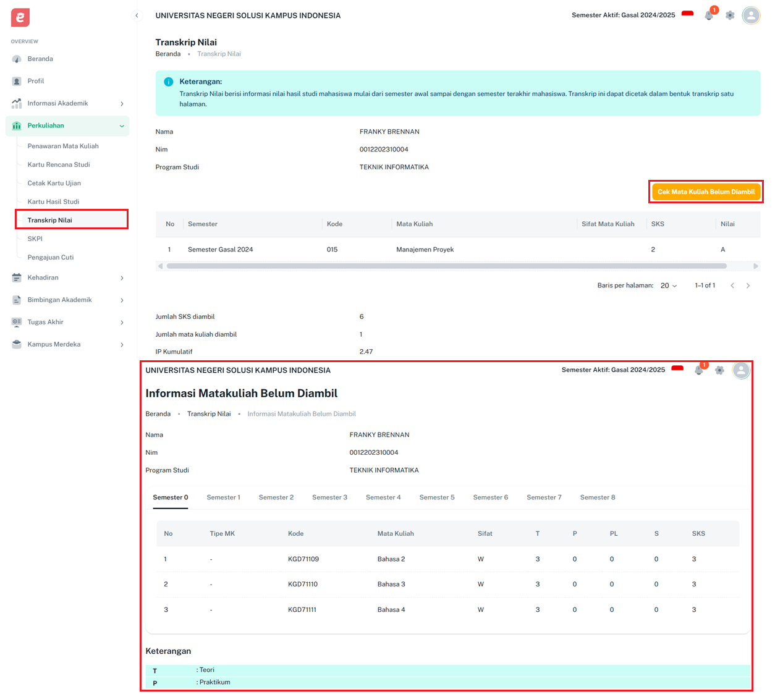Screen dimensions: 775x694
Task: Switch to Semester 3 tab
Action: [x=330, y=497]
